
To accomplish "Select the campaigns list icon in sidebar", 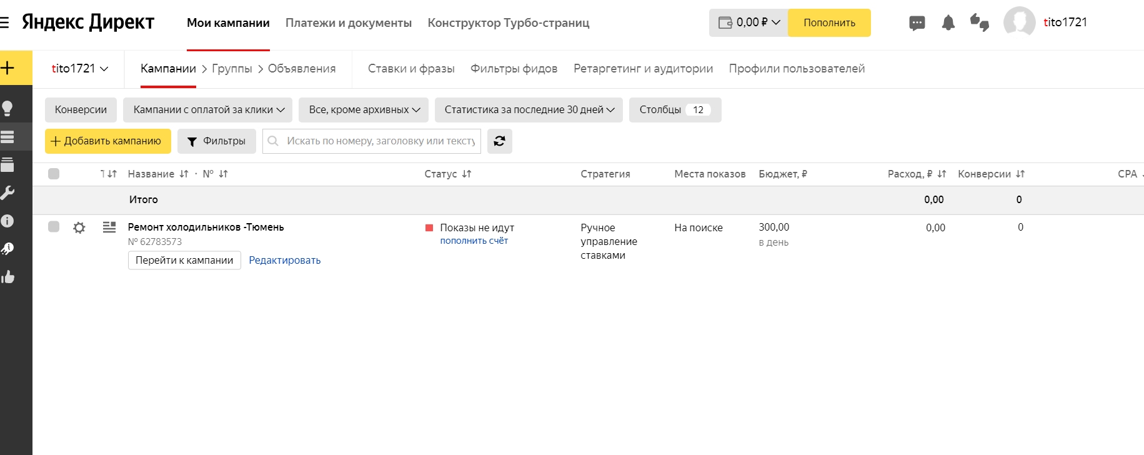I will click(7, 137).
